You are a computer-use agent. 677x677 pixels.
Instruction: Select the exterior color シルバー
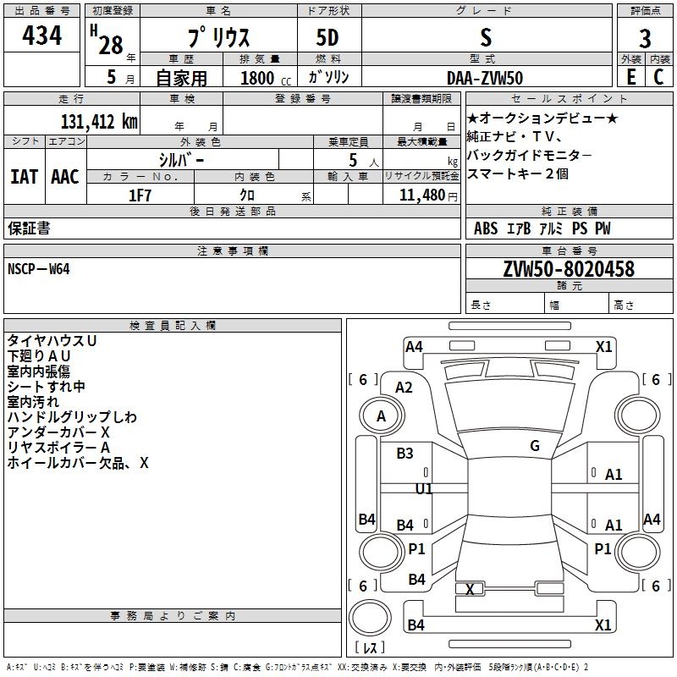(x=181, y=160)
